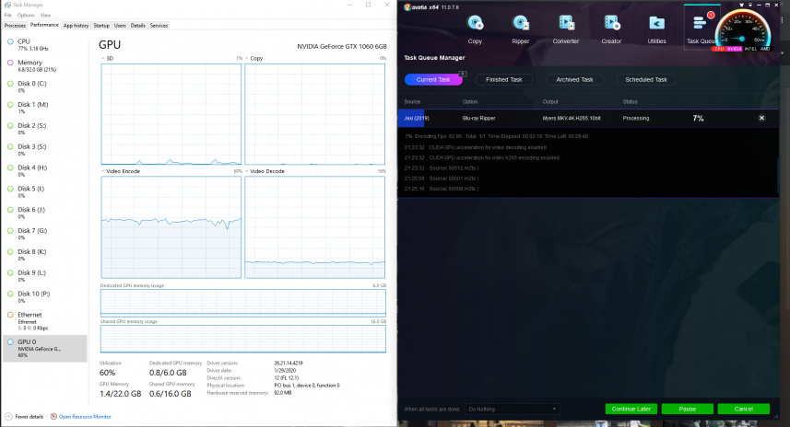Switch to the Users tab in Task Manager
Image resolution: width=790 pixels, height=427 pixels.
120,26
